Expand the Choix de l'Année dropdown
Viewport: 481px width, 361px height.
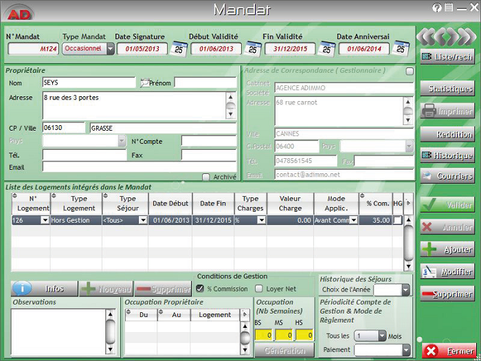pyautogui.click(x=405, y=290)
